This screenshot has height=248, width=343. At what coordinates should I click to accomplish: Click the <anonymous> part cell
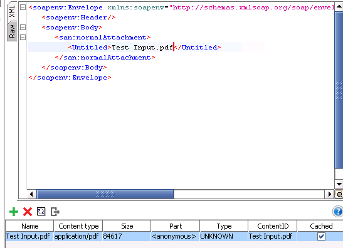(175, 237)
